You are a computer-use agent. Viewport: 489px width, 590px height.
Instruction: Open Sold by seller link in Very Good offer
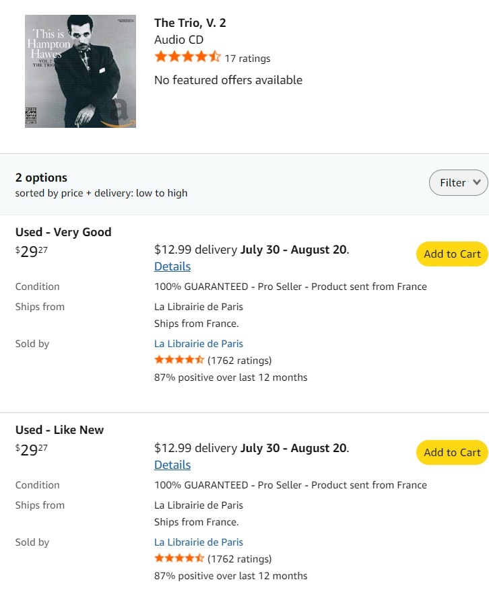[x=199, y=344]
